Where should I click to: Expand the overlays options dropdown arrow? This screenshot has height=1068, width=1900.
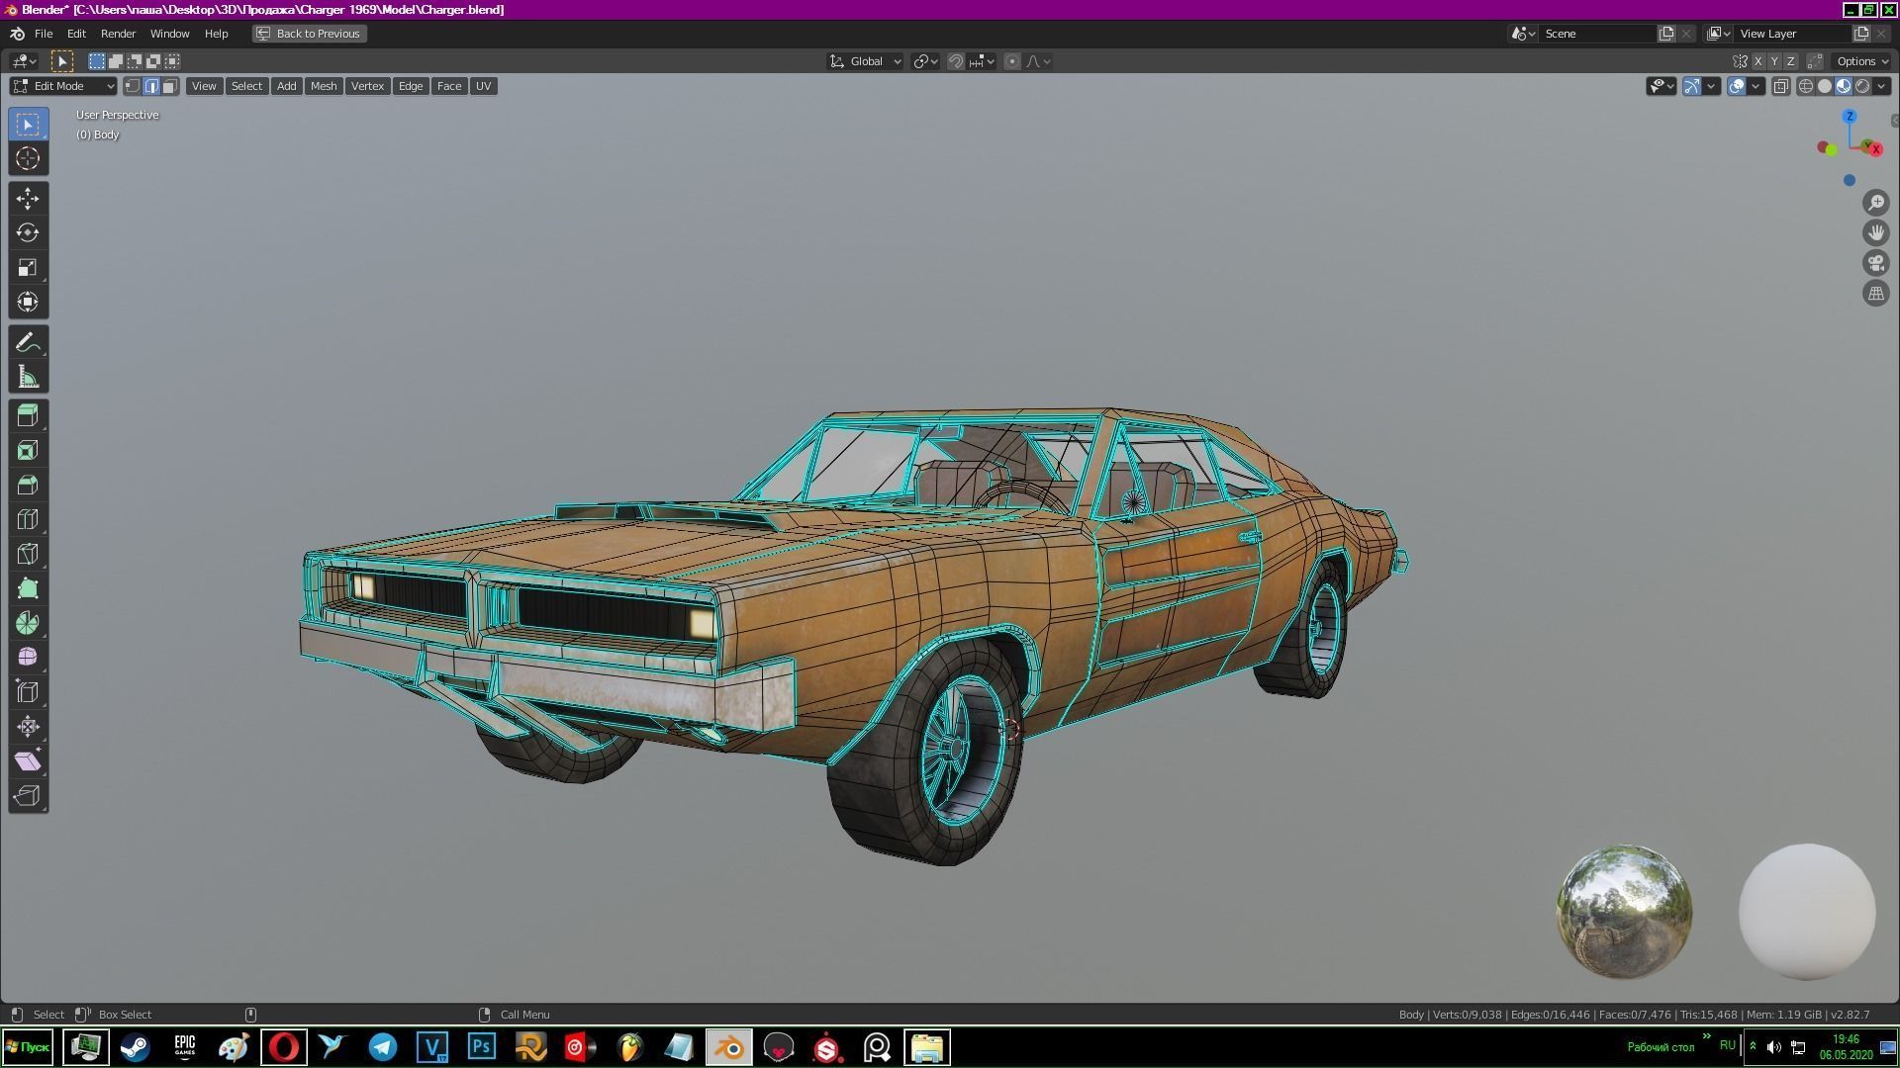click(x=1756, y=86)
